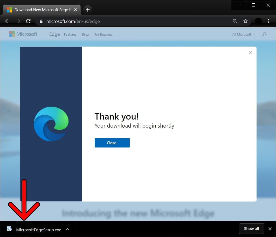The width and height of the screenshot is (276, 237).
Task: Open a new tab with the plus button
Action: [88, 10]
